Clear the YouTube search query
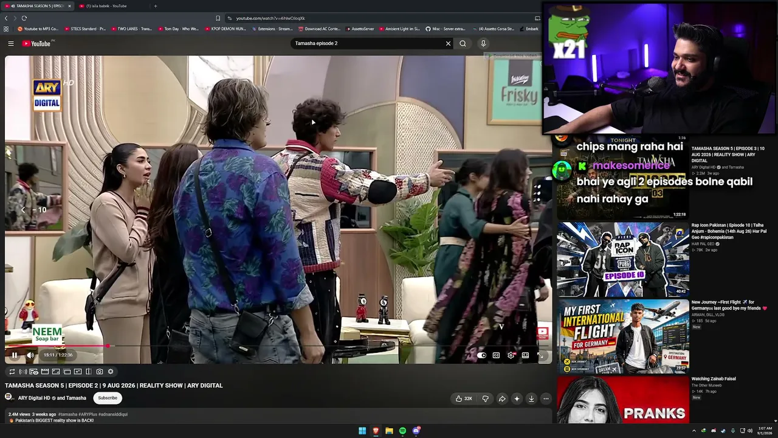The image size is (778, 438). point(448,44)
